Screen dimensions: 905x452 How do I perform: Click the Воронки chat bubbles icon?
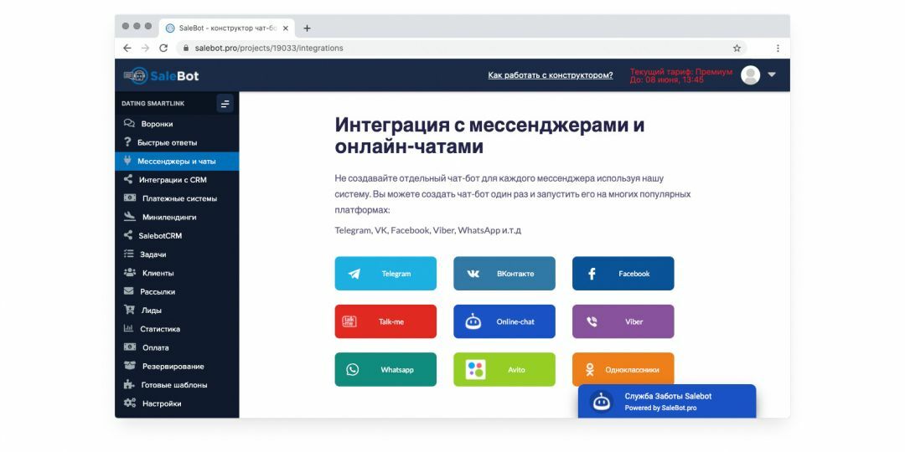[x=129, y=123]
